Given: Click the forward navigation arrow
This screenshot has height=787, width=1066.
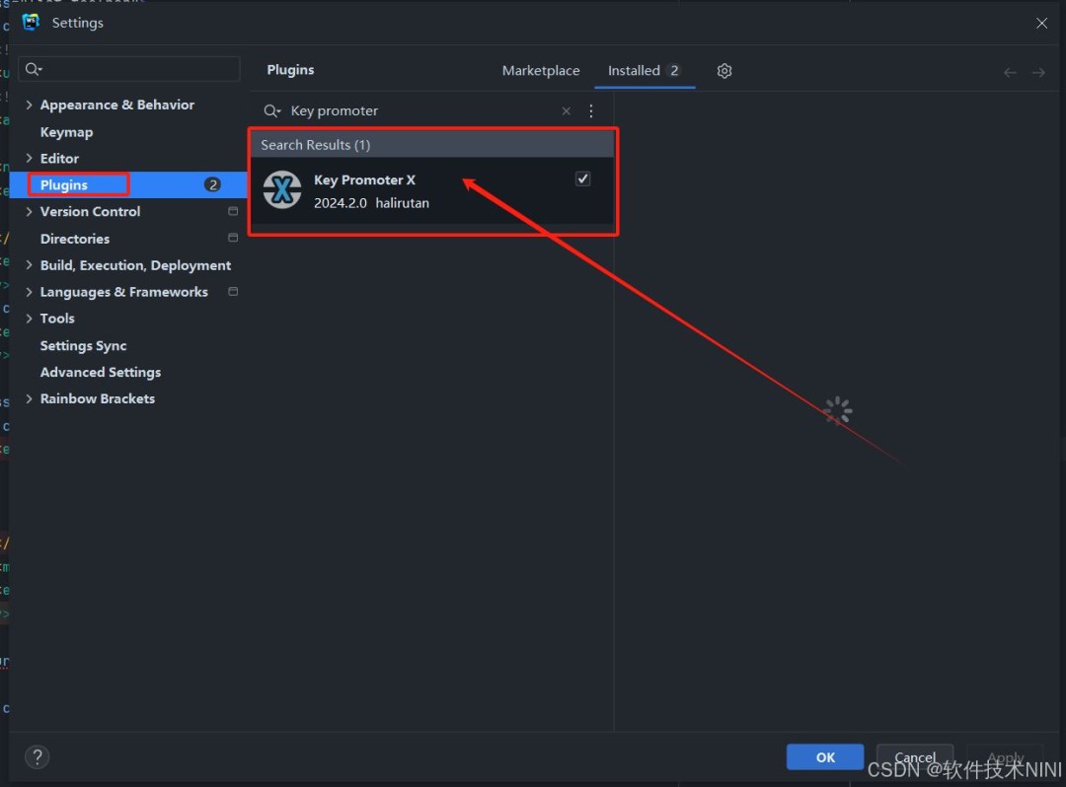Looking at the screenshot, I should 1038,72.
